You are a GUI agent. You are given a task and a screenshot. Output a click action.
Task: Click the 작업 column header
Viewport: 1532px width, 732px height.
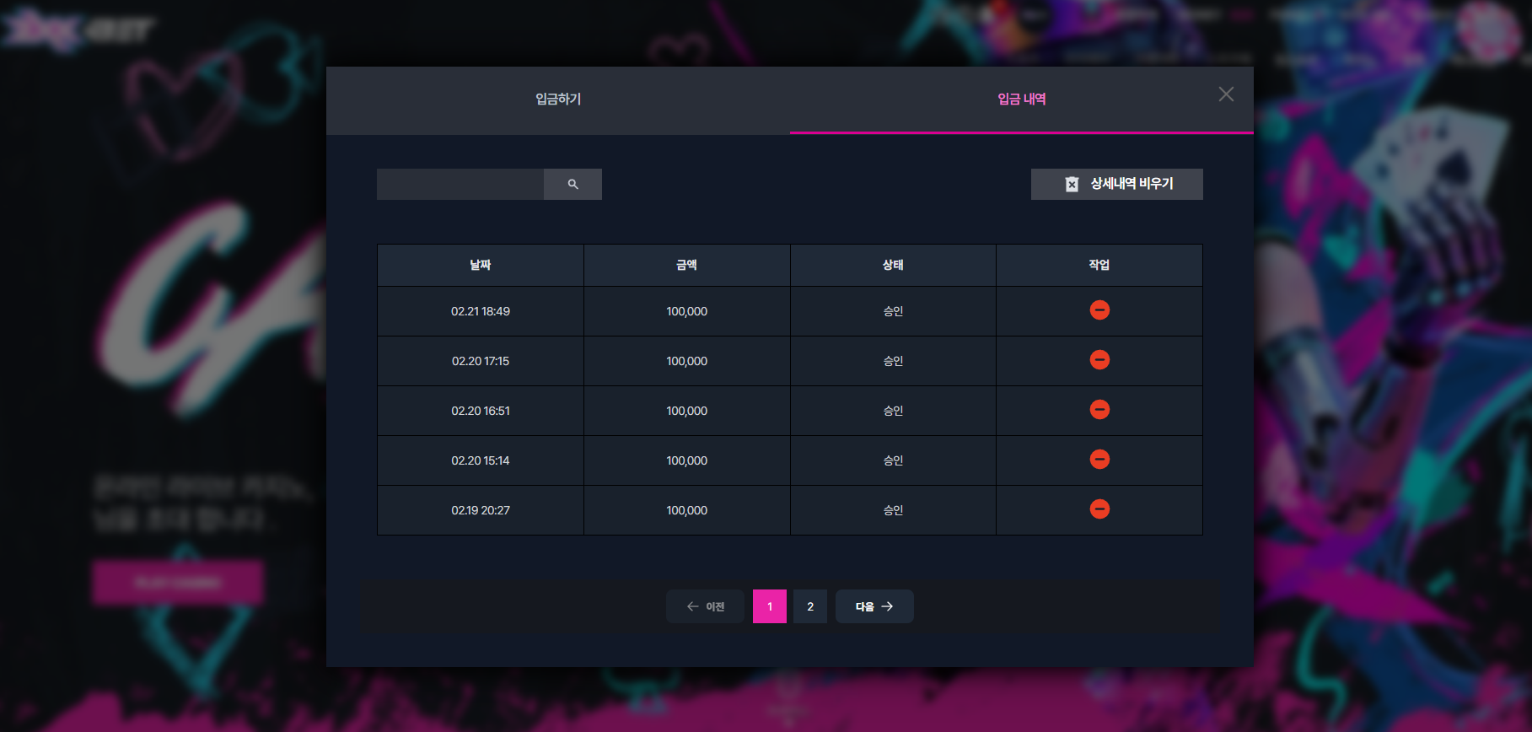(1099, 265)
